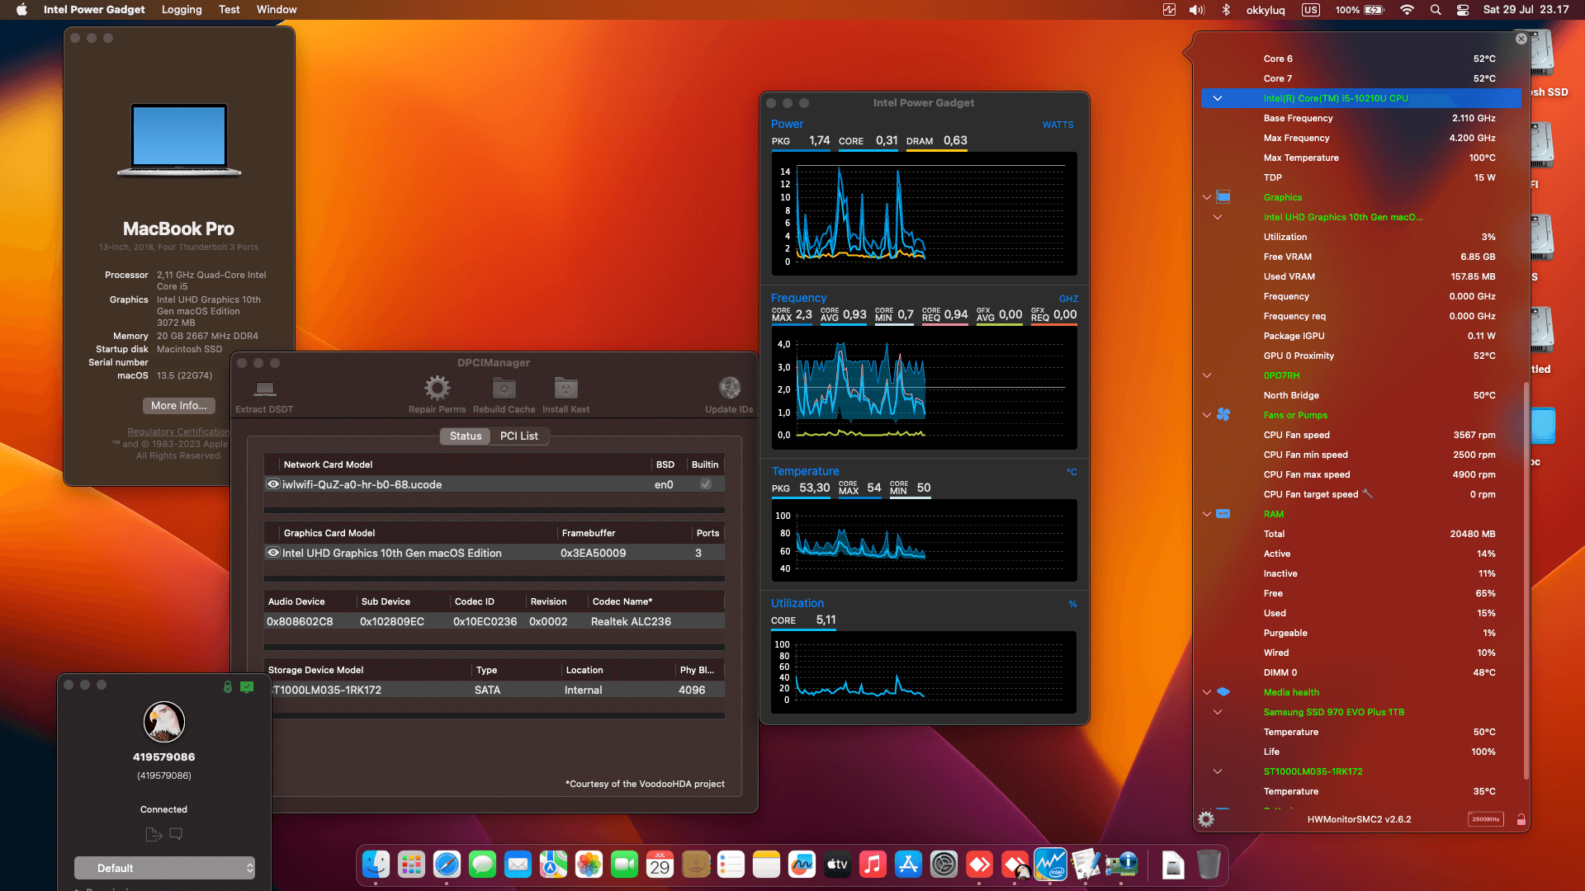Click Rebuild Cache folder icon in DPCIManager
Screen dimensions: 1585x891
pyautogui.click(x=504, y=388)
